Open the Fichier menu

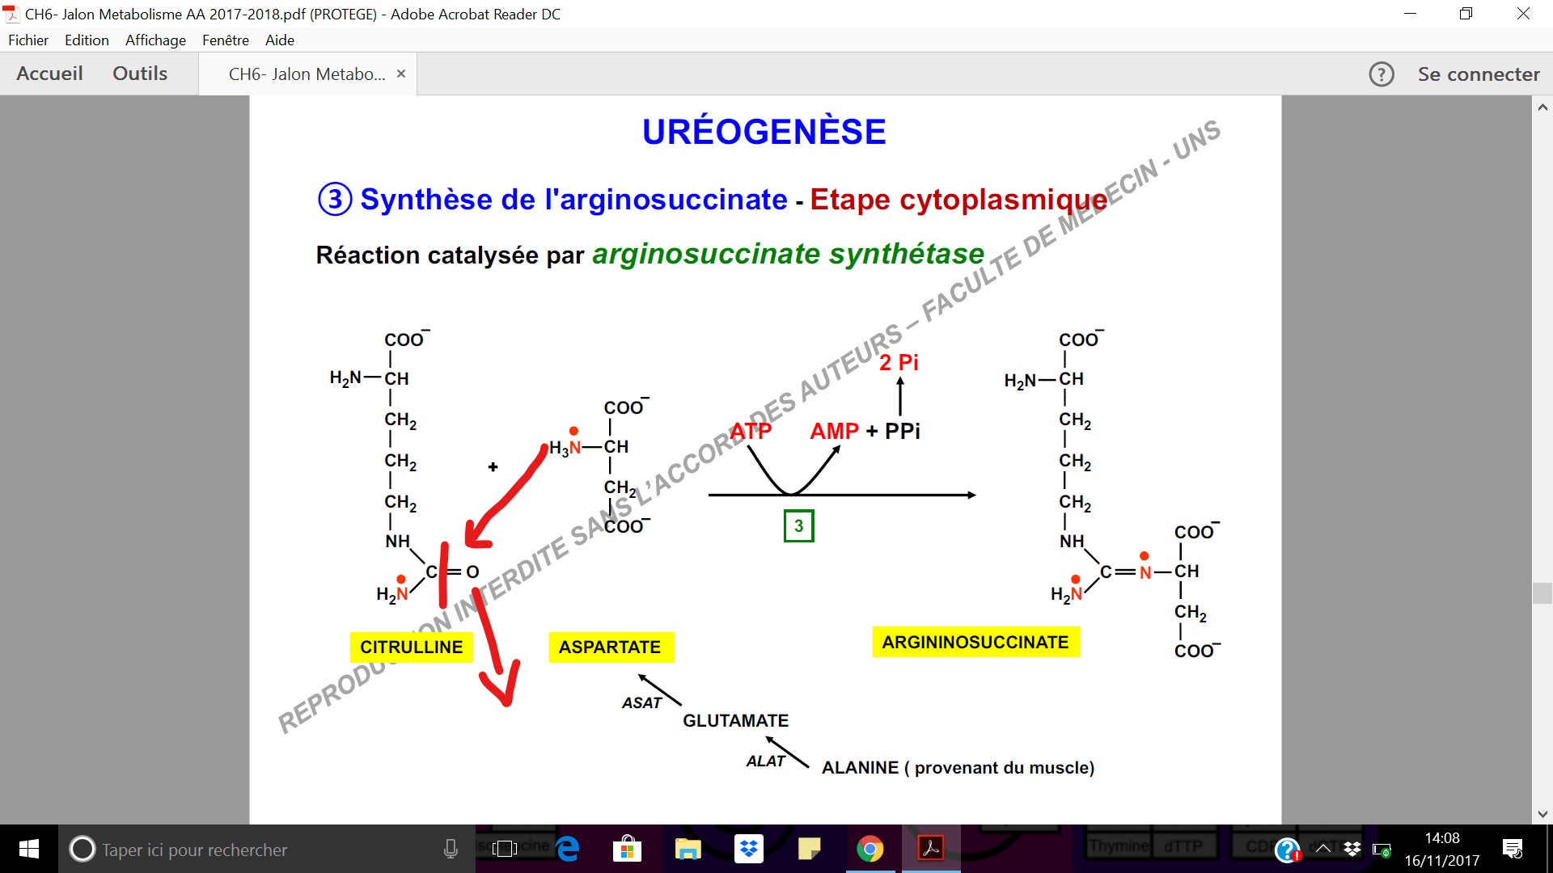28,40
